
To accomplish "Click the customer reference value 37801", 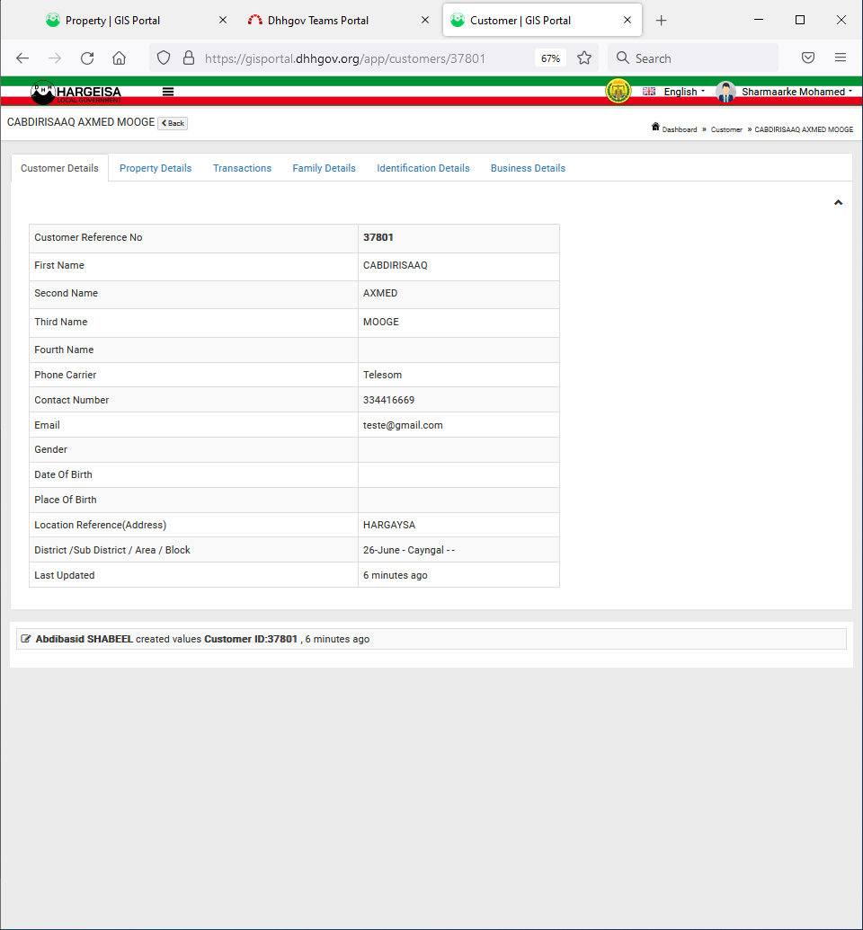I will pyautogui.click(x=378, y=237).
